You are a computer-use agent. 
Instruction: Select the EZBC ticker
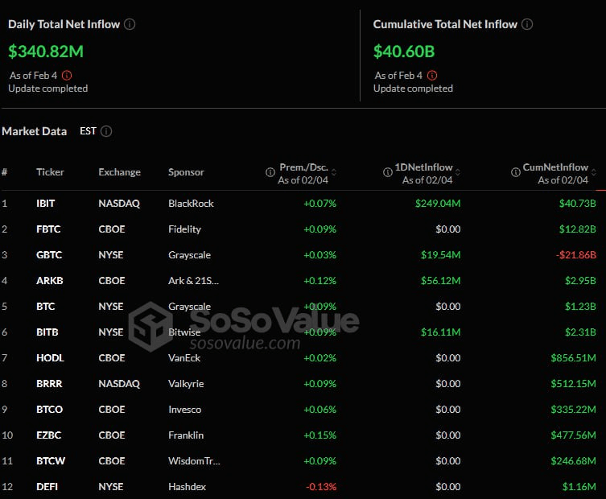click(49, 435)
